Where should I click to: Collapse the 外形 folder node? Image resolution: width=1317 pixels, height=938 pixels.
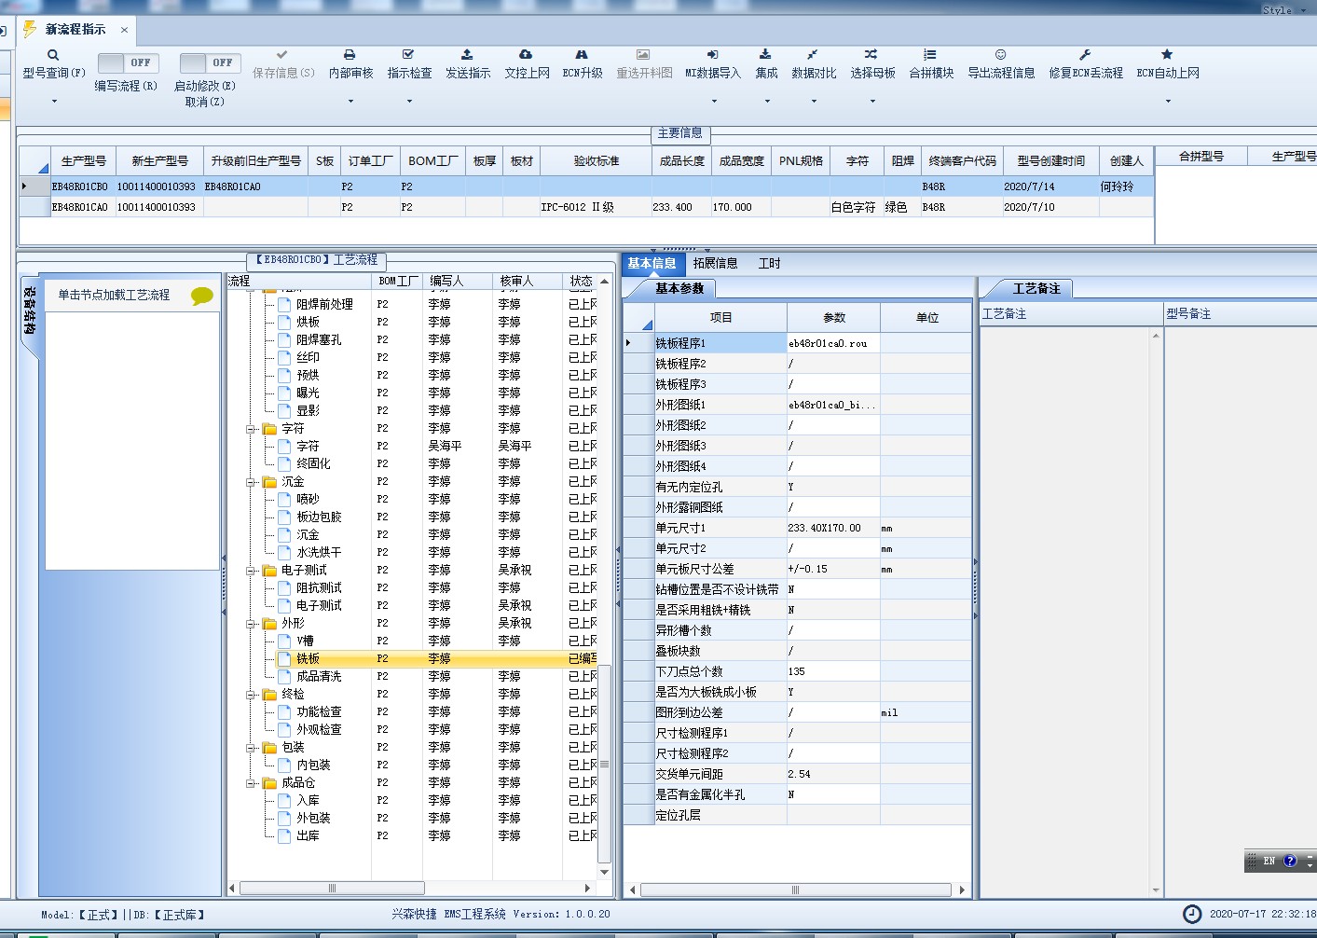pos(251,624)
